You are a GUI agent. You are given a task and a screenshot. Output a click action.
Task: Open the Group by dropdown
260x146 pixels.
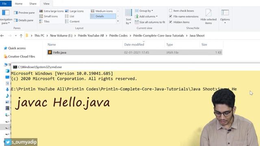(144, 11)
